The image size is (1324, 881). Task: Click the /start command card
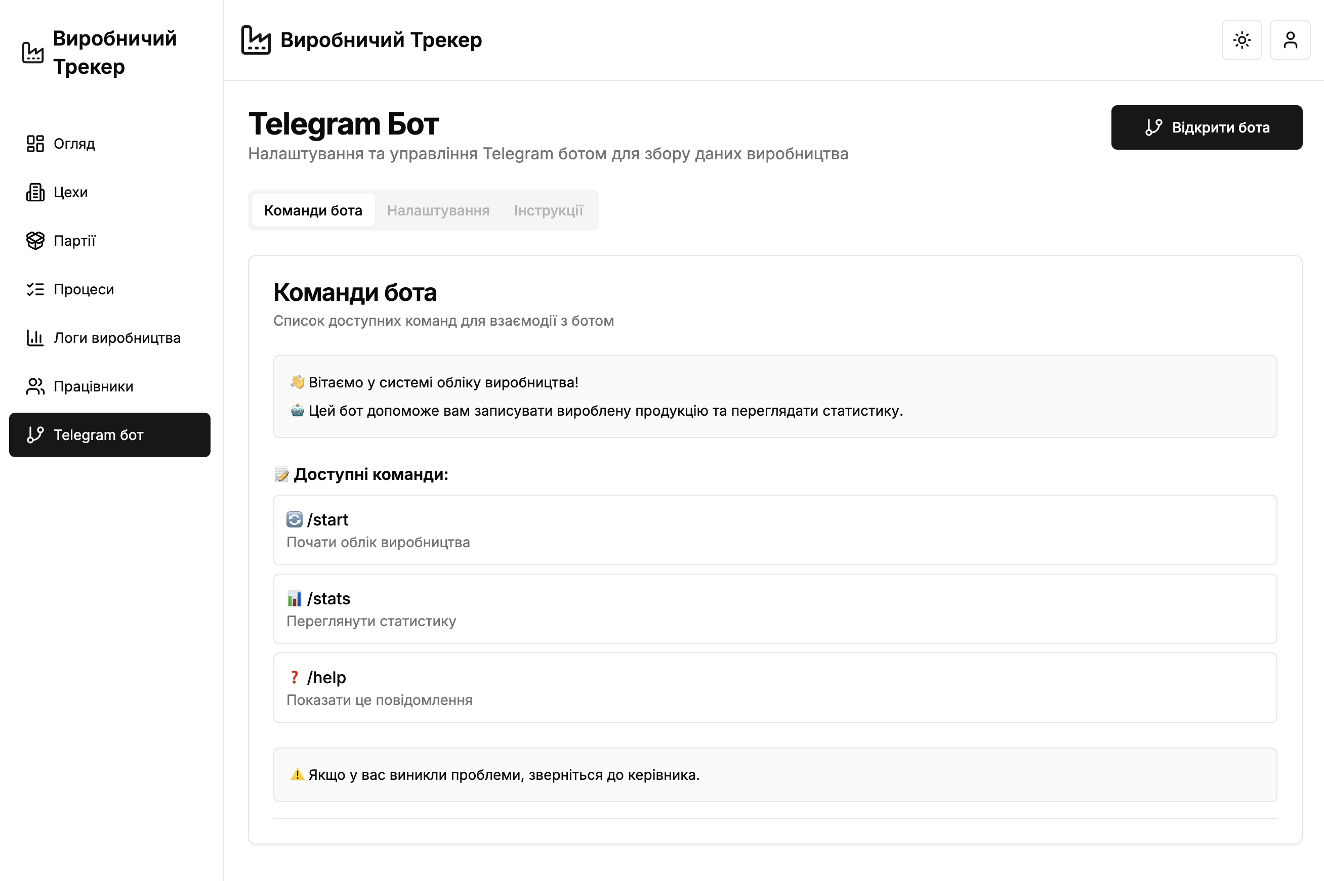click(775, 530)
